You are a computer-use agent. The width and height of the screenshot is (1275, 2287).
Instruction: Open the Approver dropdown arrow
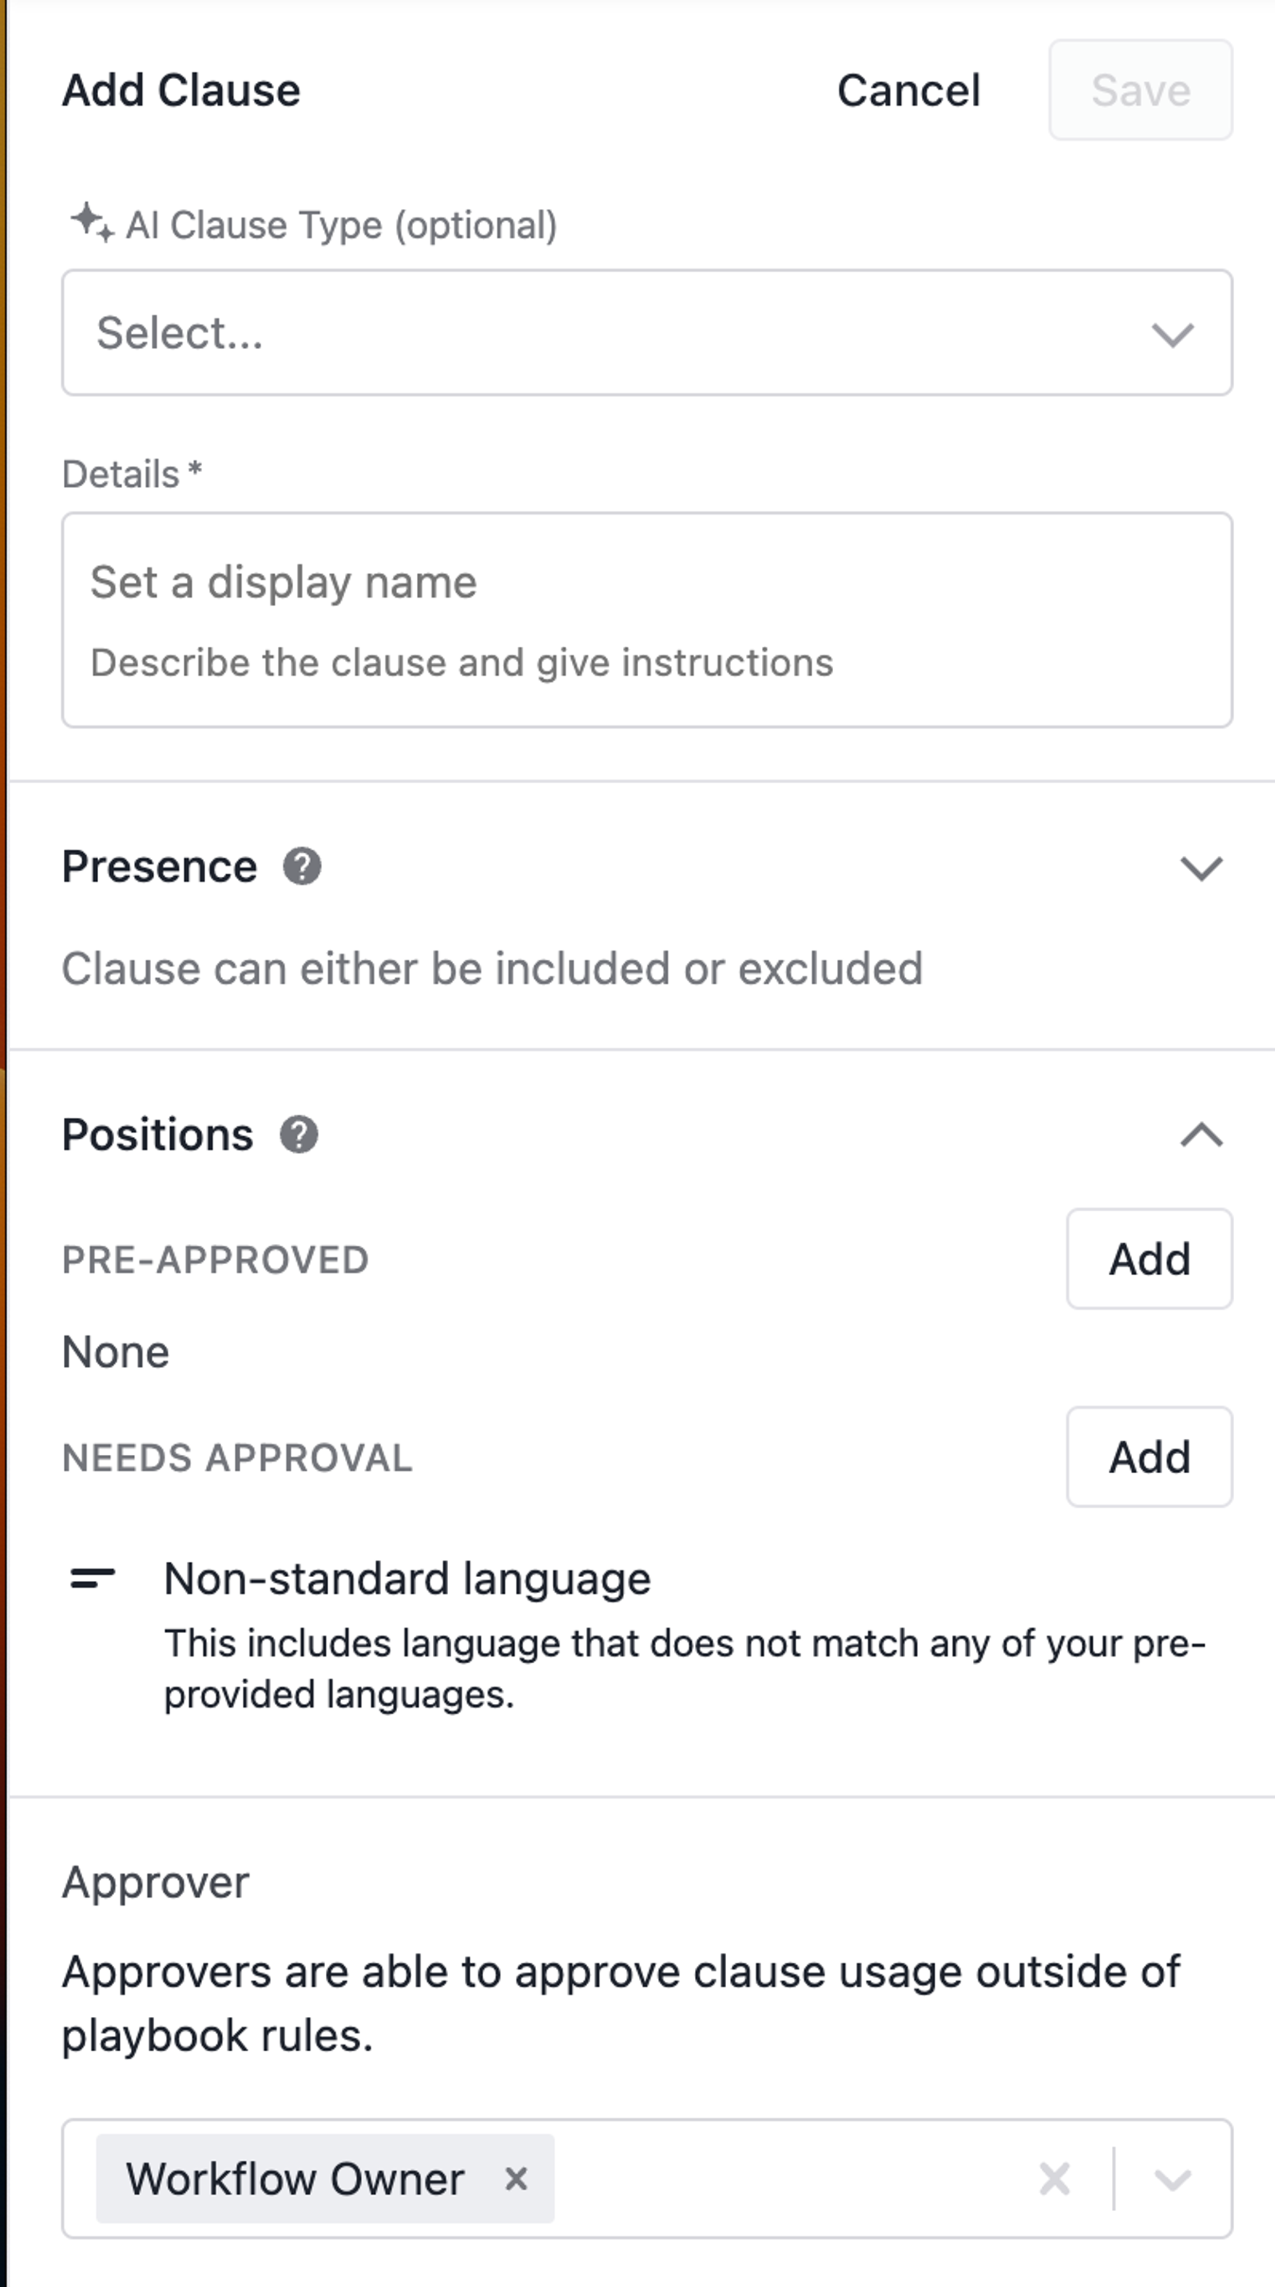[1172, 2179]
